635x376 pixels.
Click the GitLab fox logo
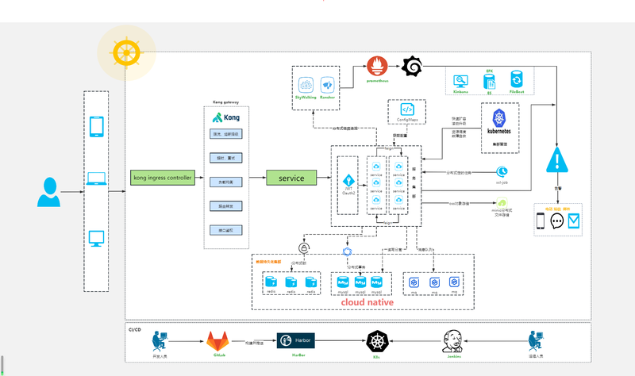[217, 341]
